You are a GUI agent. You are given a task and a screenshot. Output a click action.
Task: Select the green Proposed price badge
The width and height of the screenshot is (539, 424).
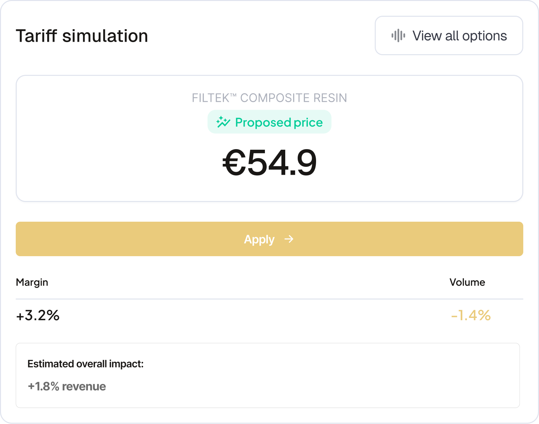coord(269,122)
